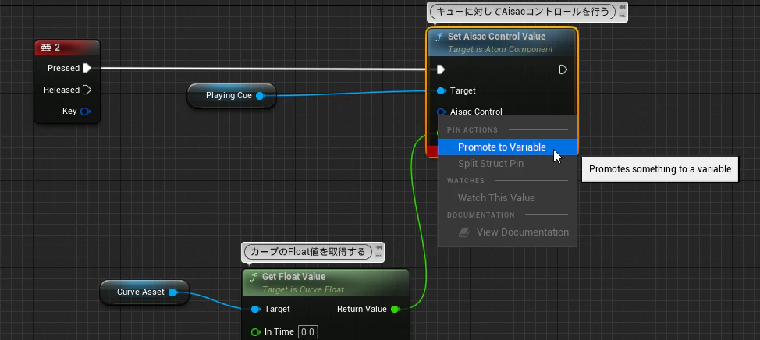Toggle pin on Float value comment bubble
Viewport: 760px width, 340px height.
378,247
